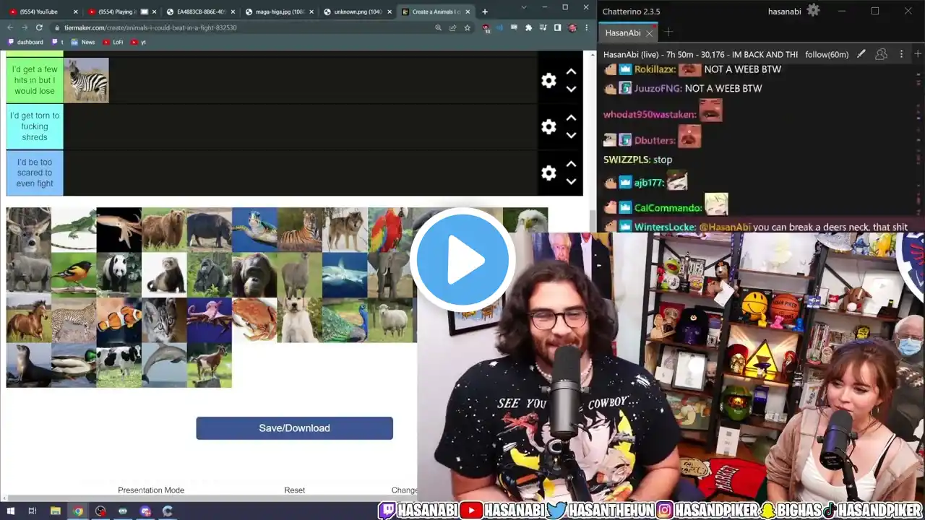The image size is (925, 520).
Task: Open the 'News' bookmark
Action: (x=83, y=42)
